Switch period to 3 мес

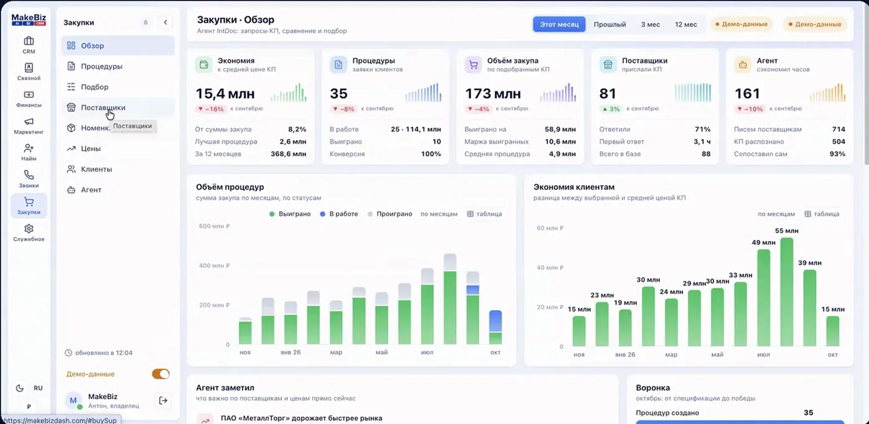coord(651,24)
